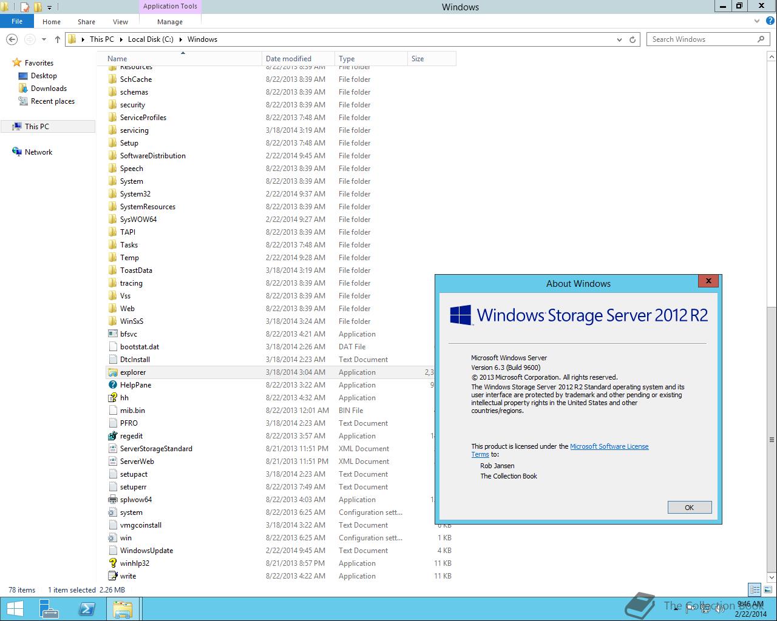Open the Share ribbon tab
777x621 pixels.
[x=86, y=22]
